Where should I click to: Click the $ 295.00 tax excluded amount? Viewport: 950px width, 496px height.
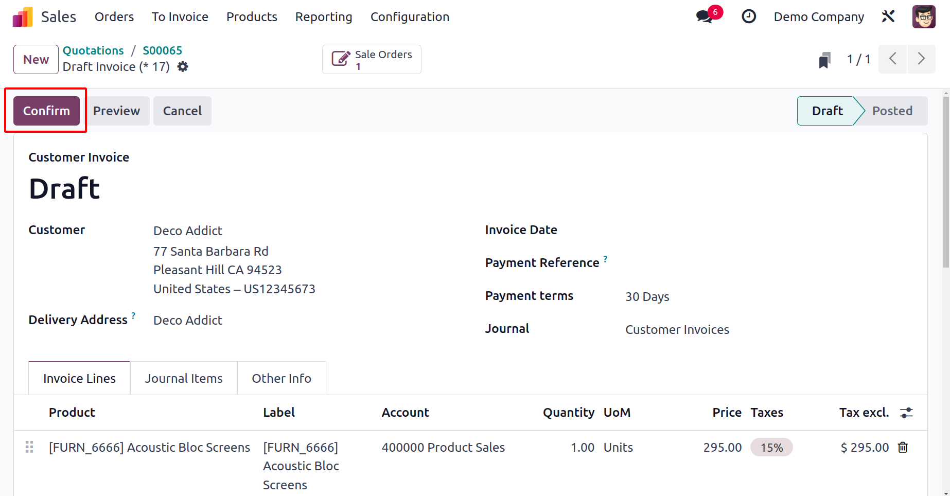[865, 448]
